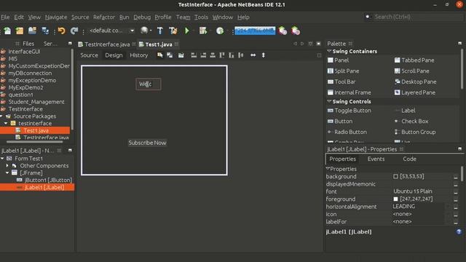Click the memory usage bar
The width and height of the screenshot is (466, 262).
click(x=255, y=31)
